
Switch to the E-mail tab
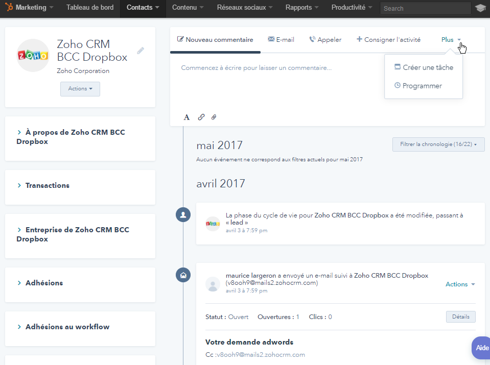click(x=281, y=40)
